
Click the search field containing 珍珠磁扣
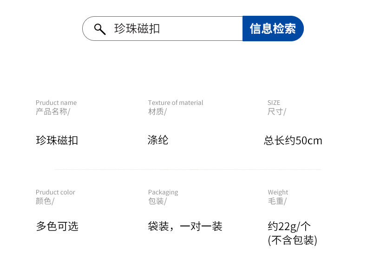pos(163,28)
